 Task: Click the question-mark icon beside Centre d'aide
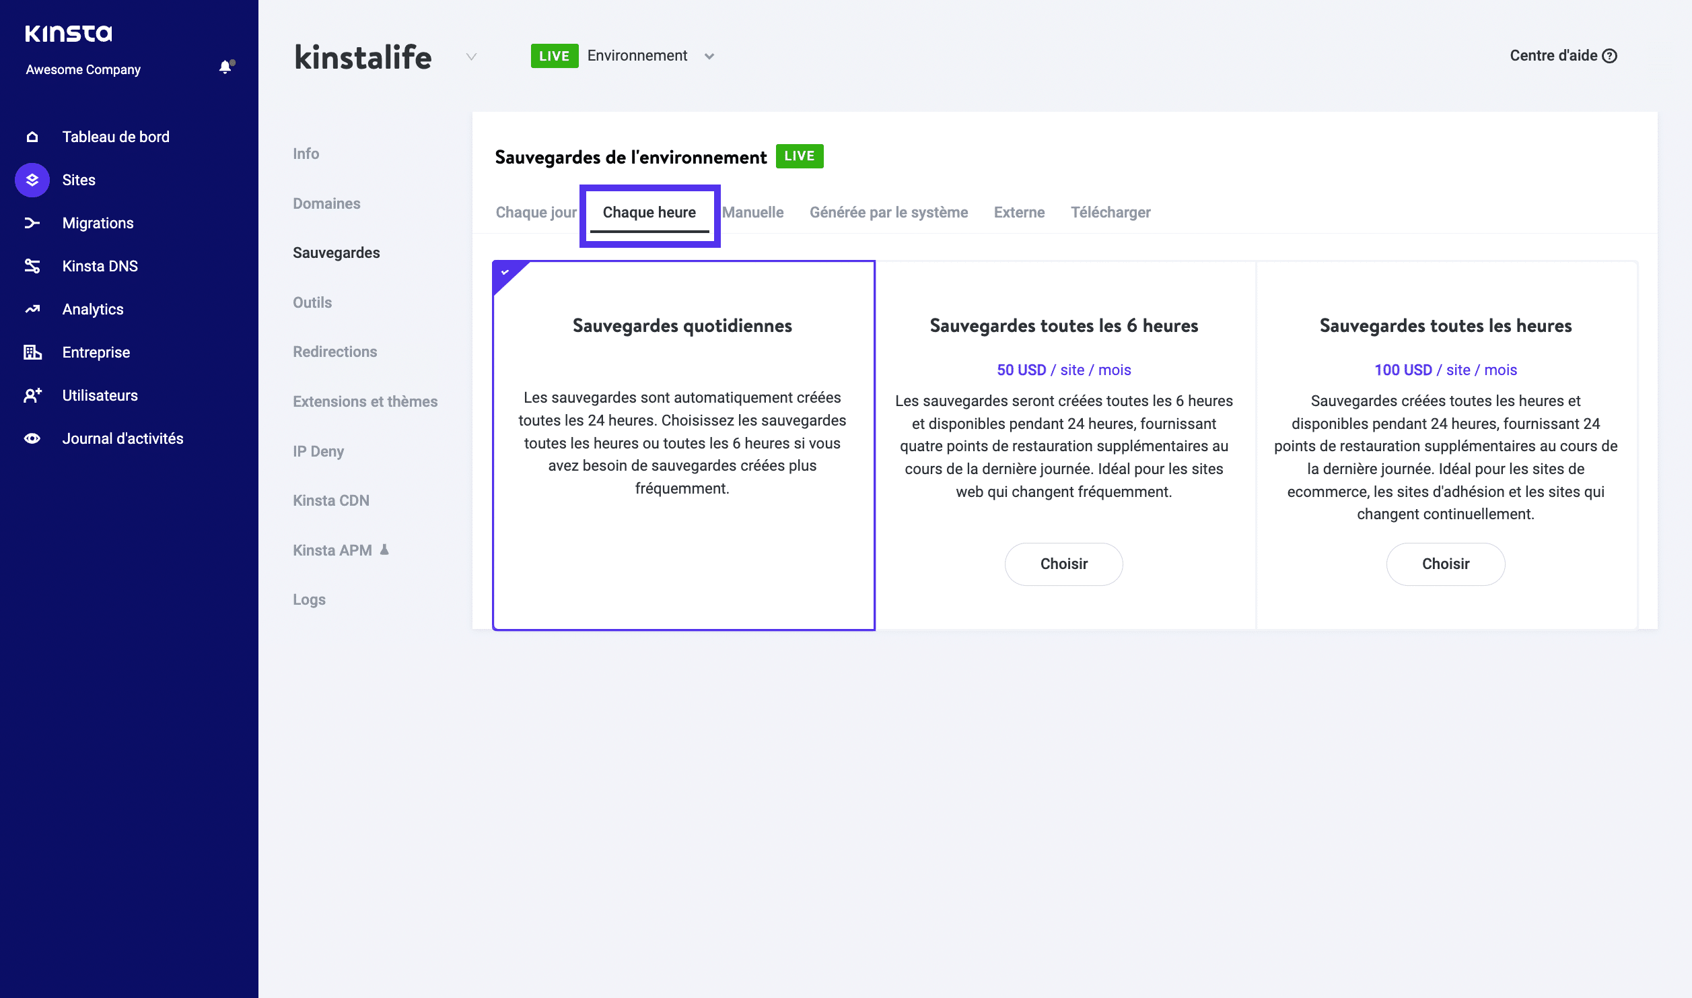pos(1610,55)
